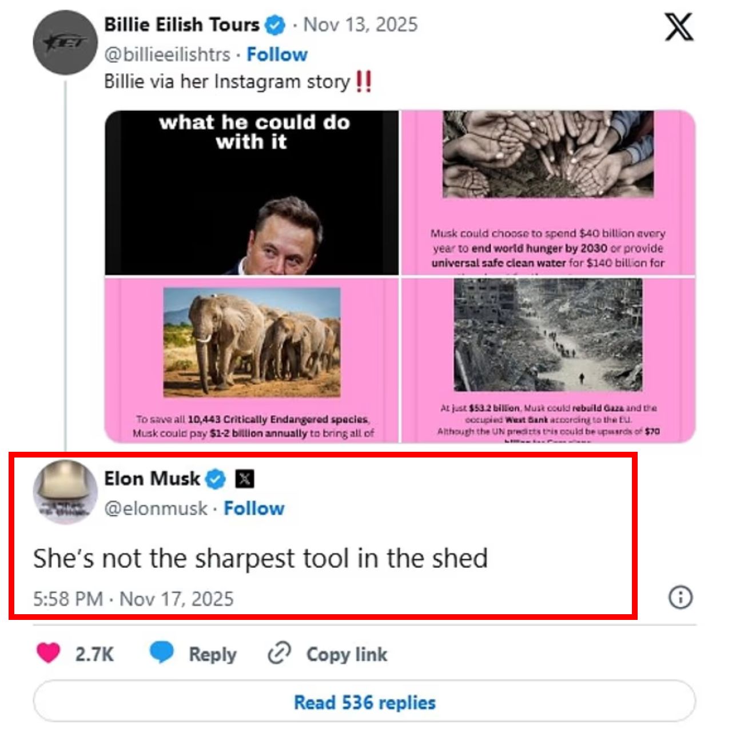Click the Billie Eilish Tours profile avatar
The height and width of the screenshot is (732, 732).
[65, 43]
